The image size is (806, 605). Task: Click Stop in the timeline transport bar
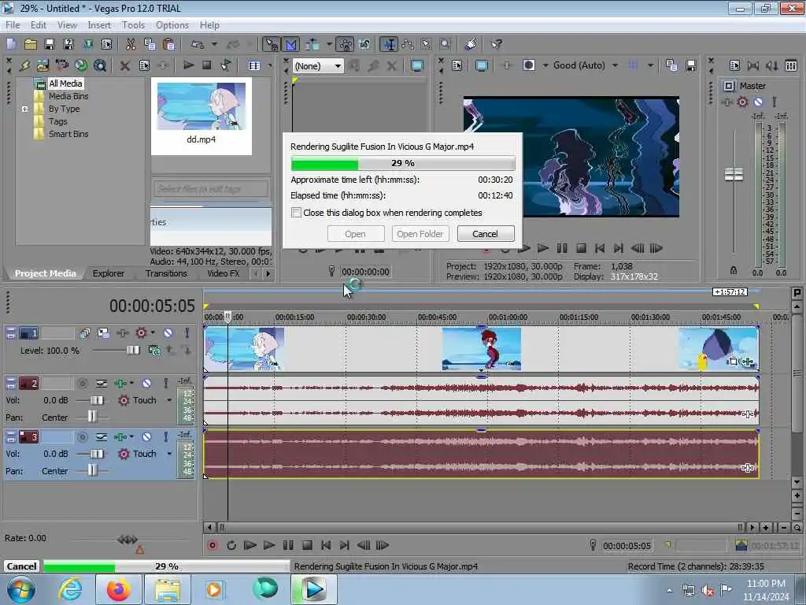[308, 545]
